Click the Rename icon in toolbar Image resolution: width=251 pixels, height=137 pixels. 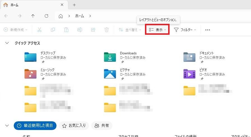point(80,30)
